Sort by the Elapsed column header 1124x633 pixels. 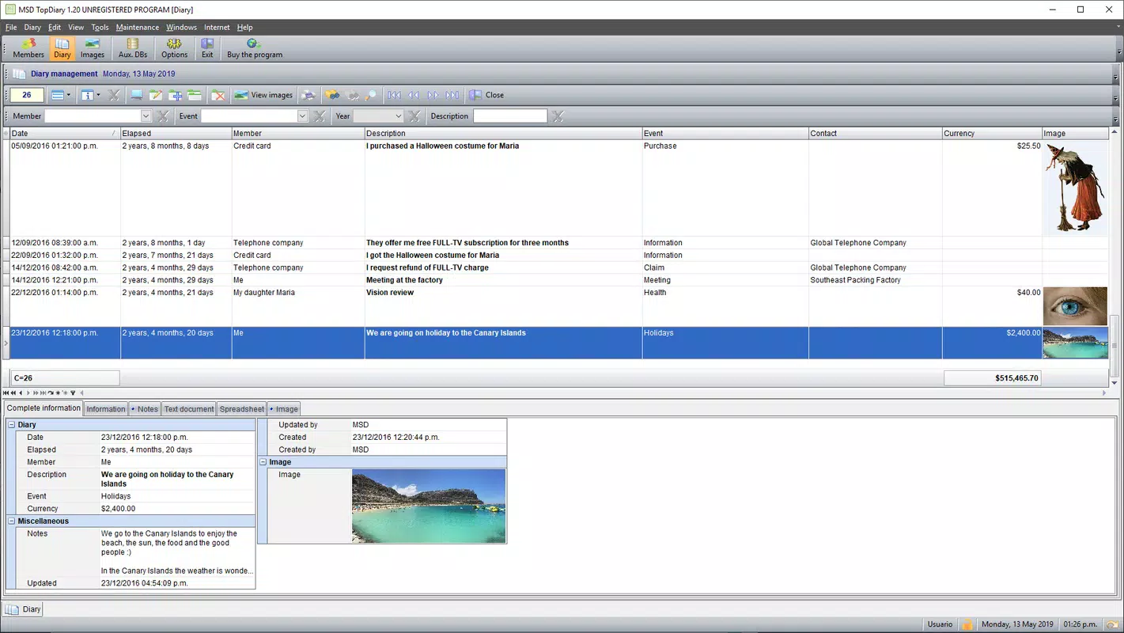click(176, 133)
